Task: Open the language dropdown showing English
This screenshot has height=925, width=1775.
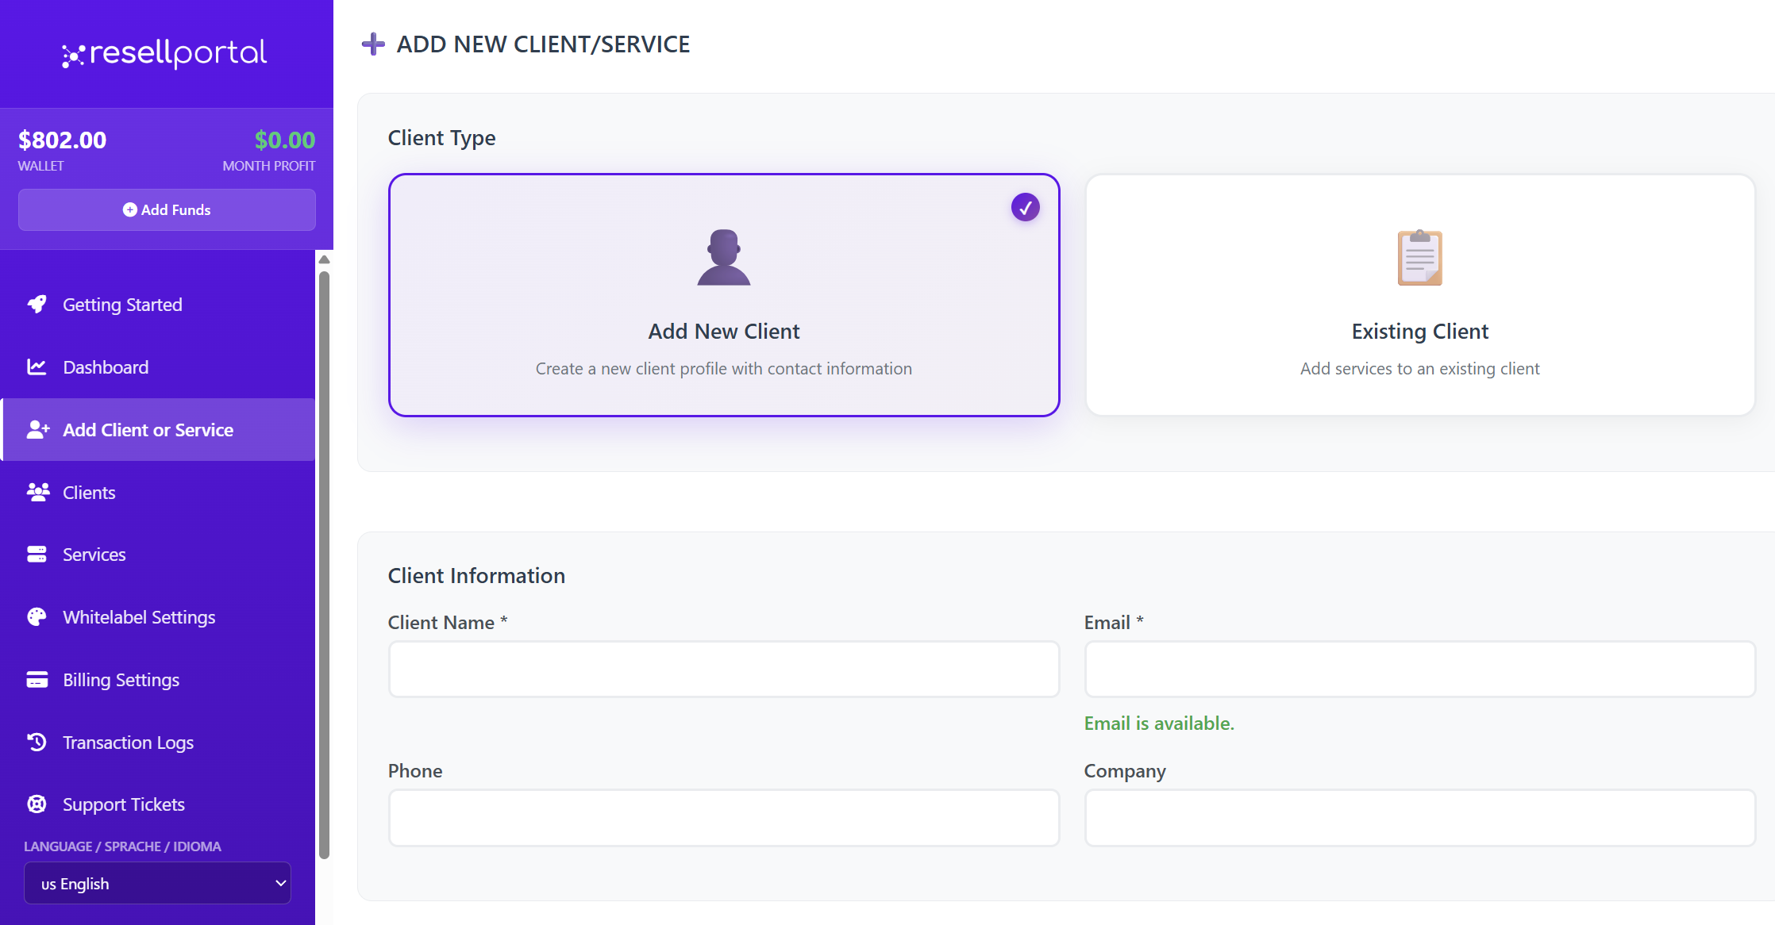Action: click(157, 883)
